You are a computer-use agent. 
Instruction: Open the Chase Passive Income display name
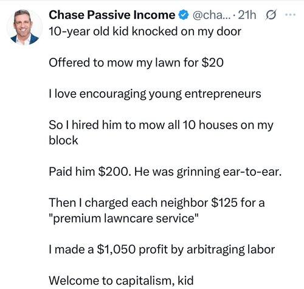[112, 15]
